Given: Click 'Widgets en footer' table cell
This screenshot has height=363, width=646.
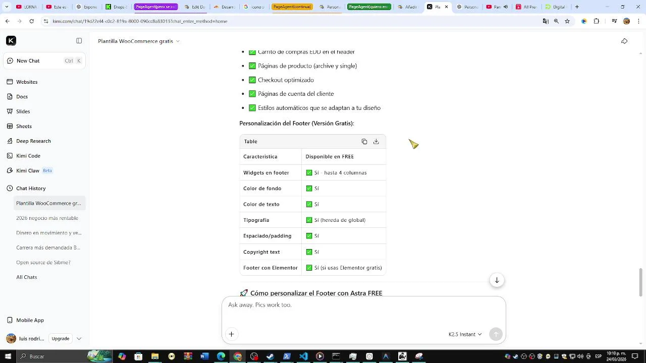Looking at the screenshot, I should [271, 172].
